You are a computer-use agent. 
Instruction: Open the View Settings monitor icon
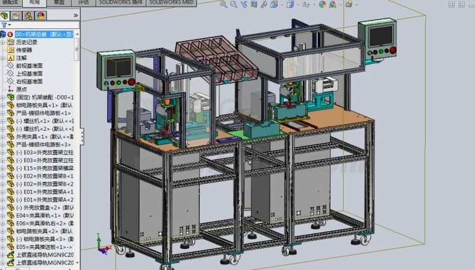tap(349, 4)
